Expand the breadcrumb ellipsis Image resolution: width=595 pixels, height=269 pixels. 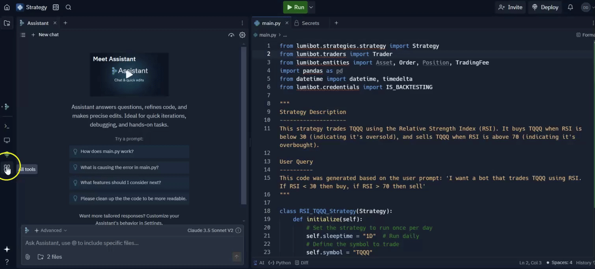(285, 35)
